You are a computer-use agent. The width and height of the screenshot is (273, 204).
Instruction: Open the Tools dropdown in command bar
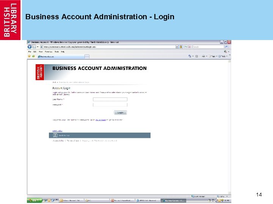coord(223,56)
